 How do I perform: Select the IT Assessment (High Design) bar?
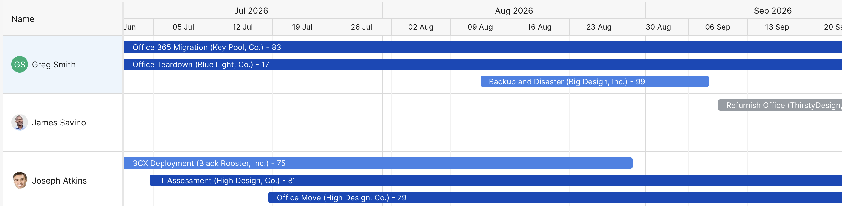tap(496, 180)
